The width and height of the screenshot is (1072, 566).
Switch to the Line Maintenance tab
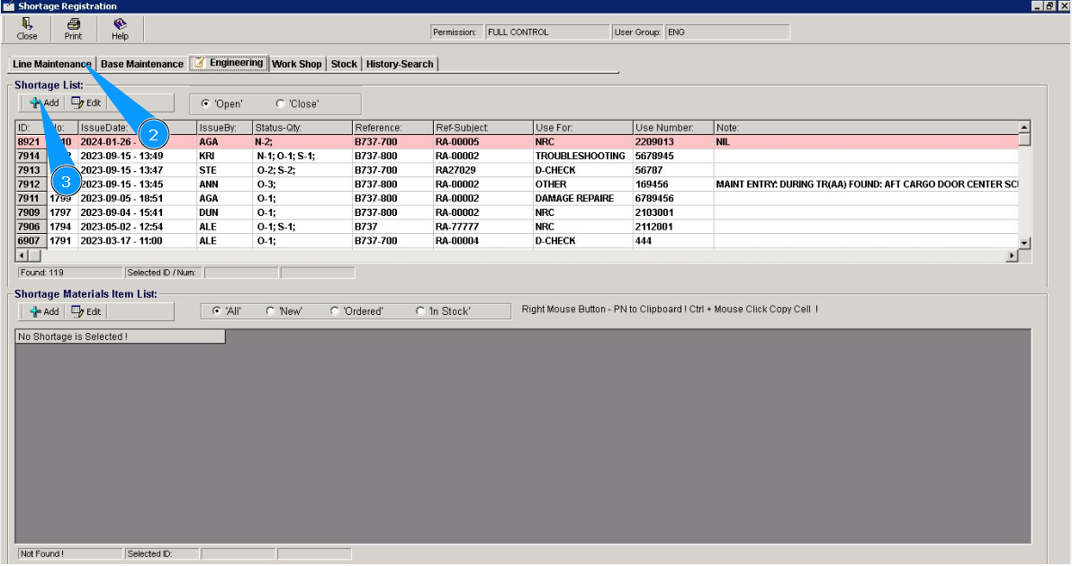coord(52,64)
